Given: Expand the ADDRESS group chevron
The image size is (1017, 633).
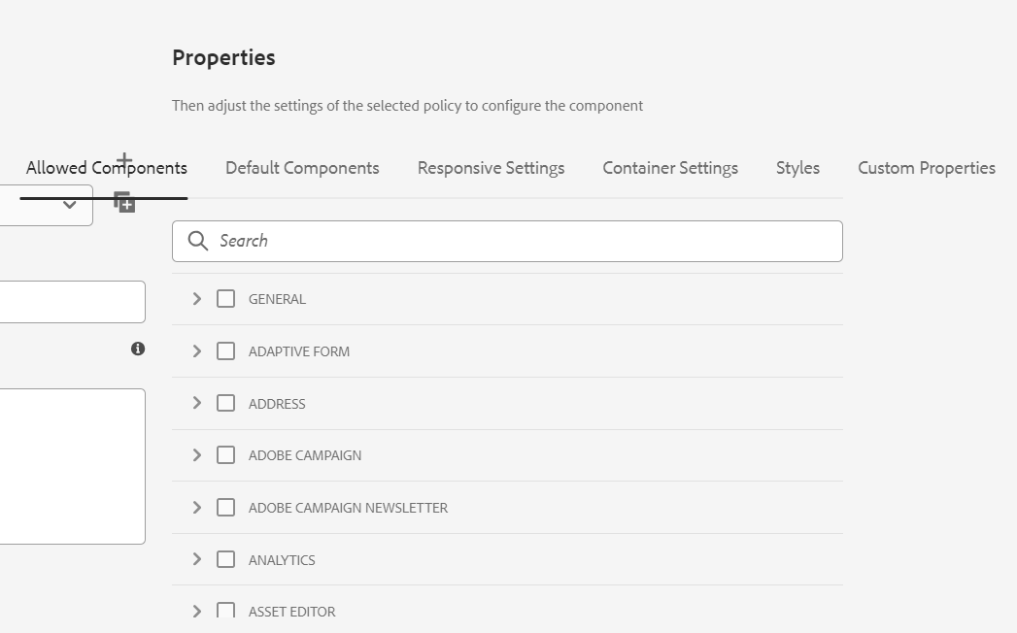Looking at the screenshot, I should pos(197,404).
